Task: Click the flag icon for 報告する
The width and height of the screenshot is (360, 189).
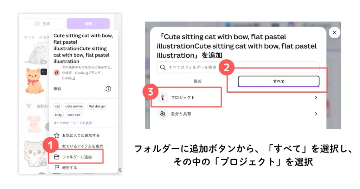Action: point(57,168)
